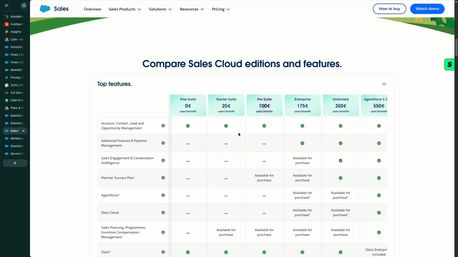Viewport: 458px width, 257px height.
Task: Open the tab grid overview icon
Action: coord(24,5)
